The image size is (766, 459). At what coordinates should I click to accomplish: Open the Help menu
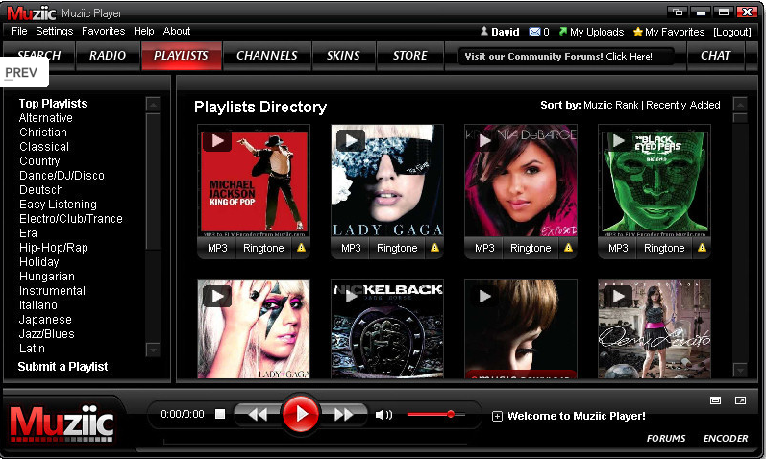(143, 31)
